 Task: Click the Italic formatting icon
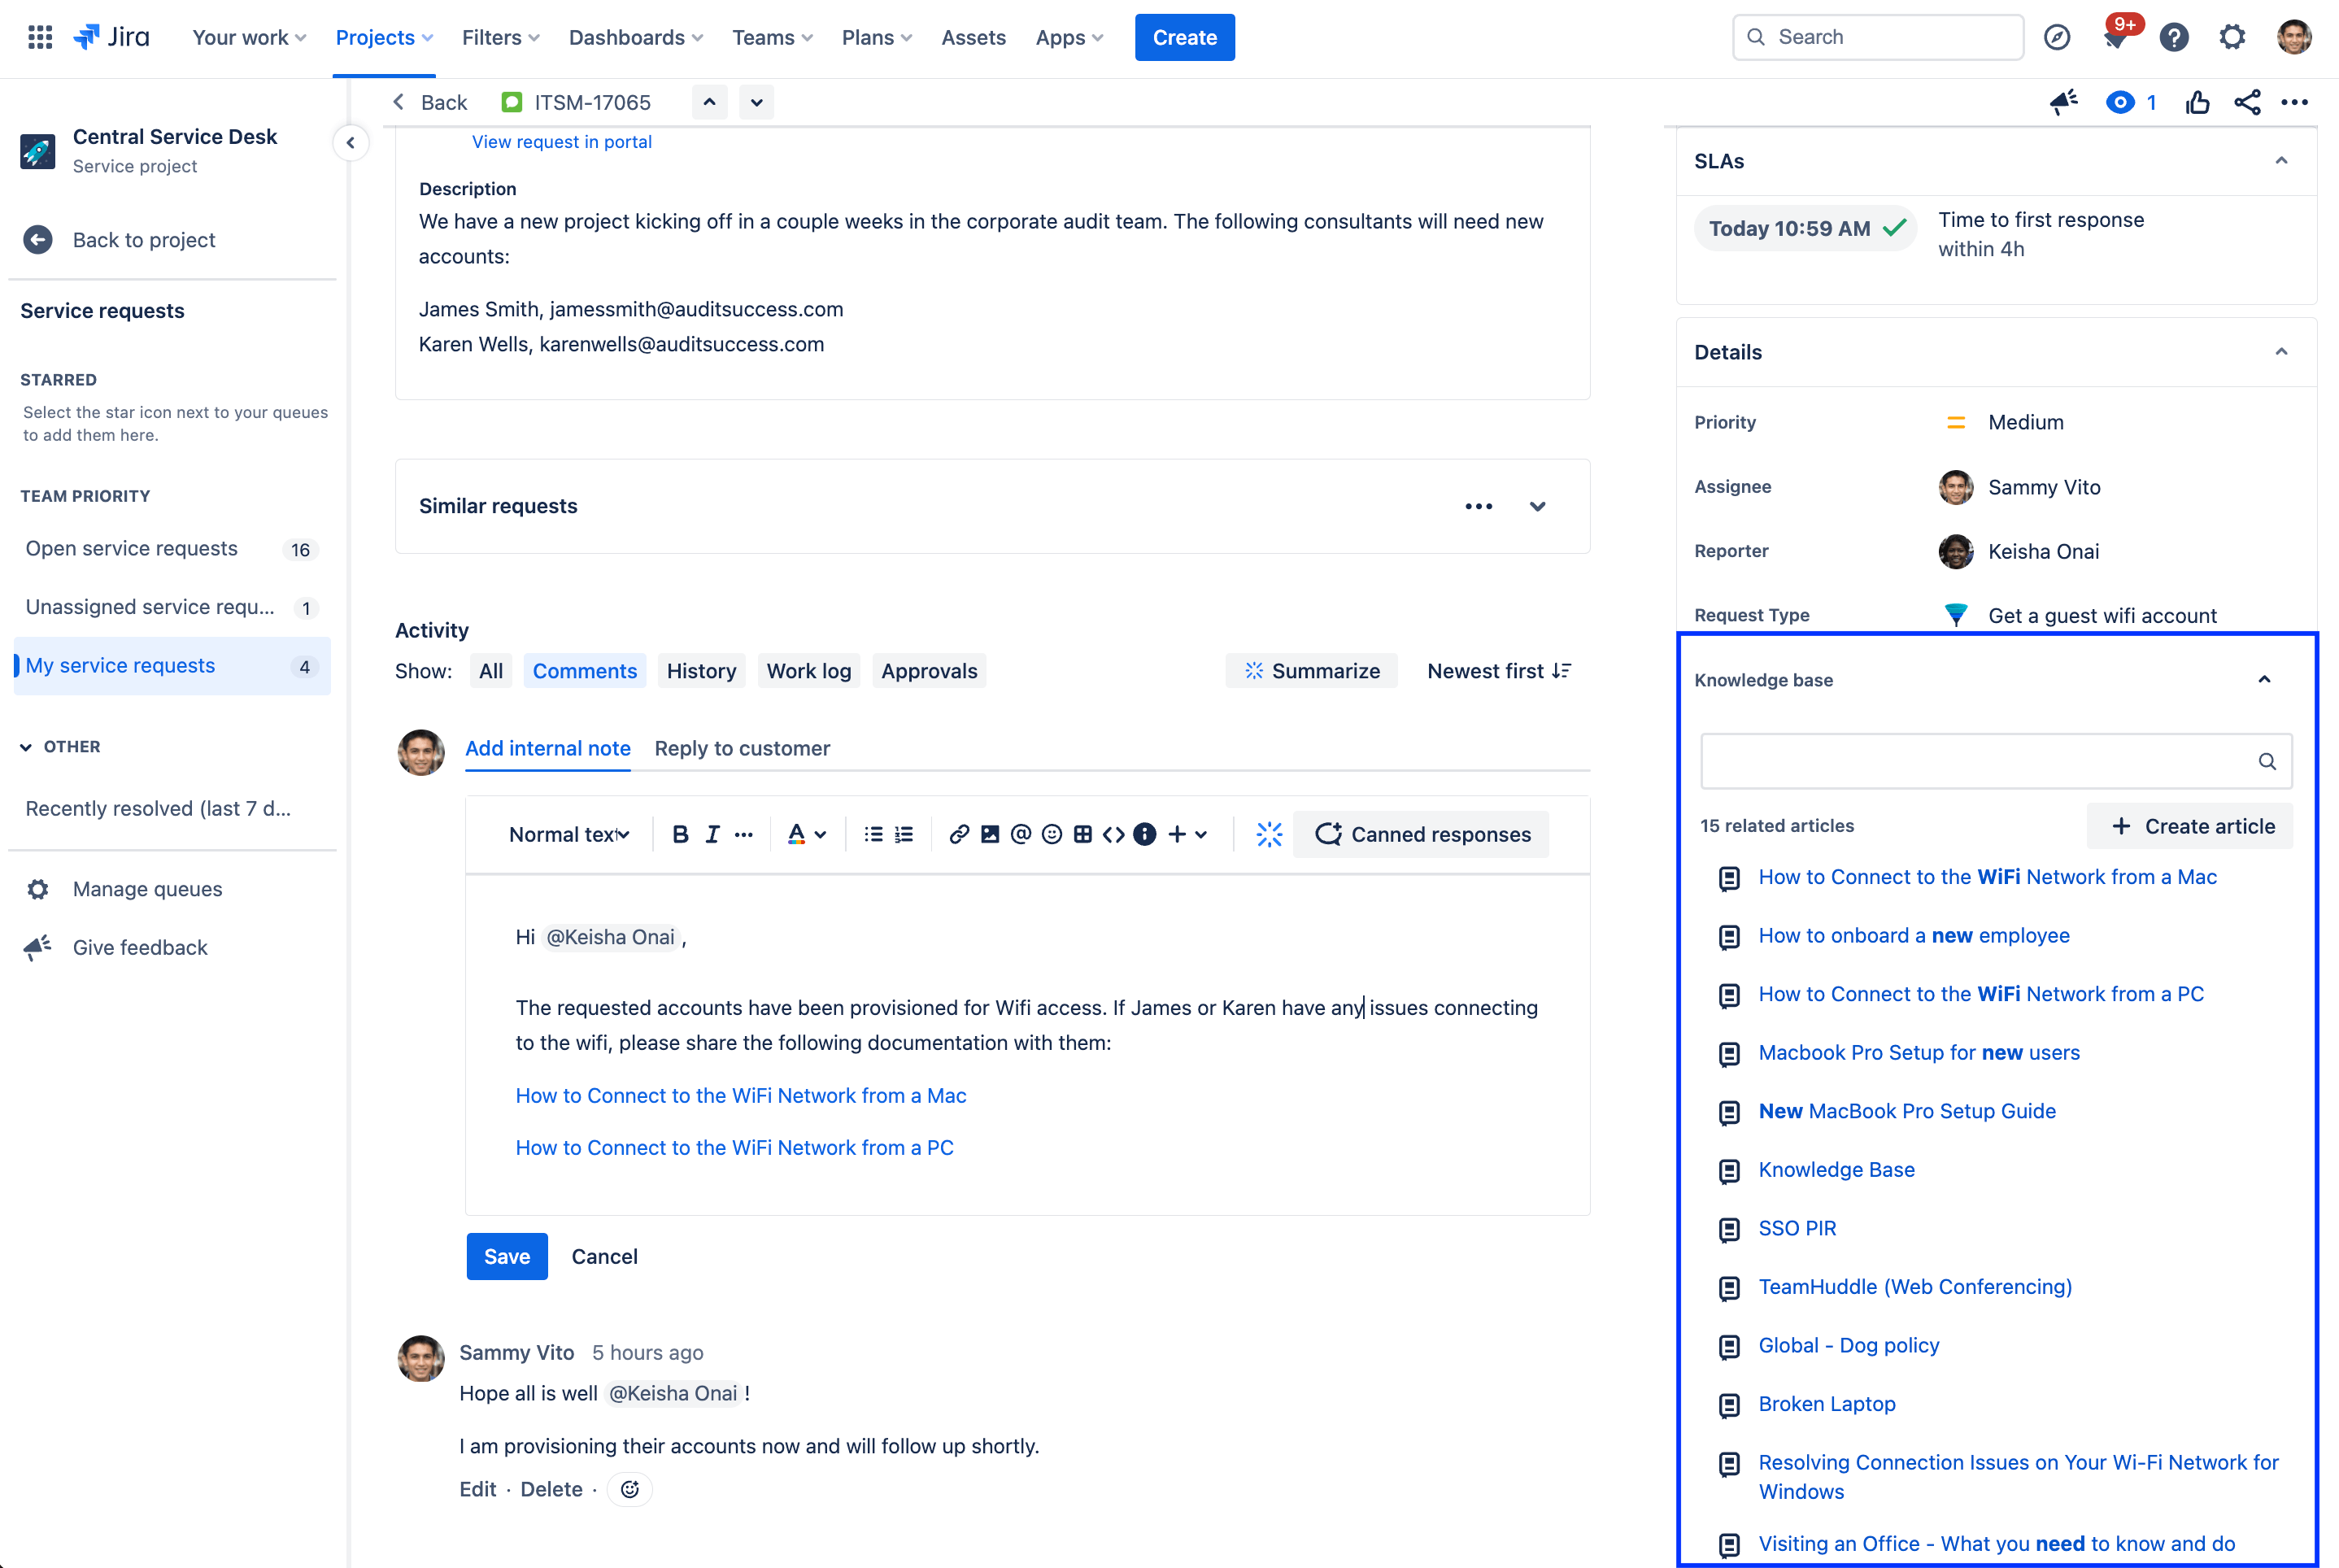coord(710,833)
